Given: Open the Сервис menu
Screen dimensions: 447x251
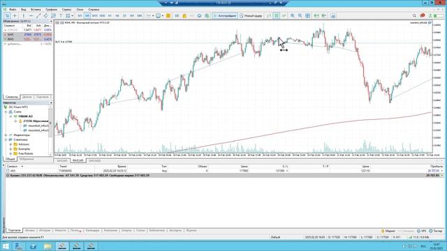Looking at the screenshot, I should pos(67,9).
